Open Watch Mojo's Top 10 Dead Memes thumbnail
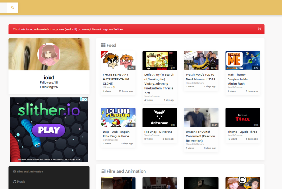 tap(201, 61)
